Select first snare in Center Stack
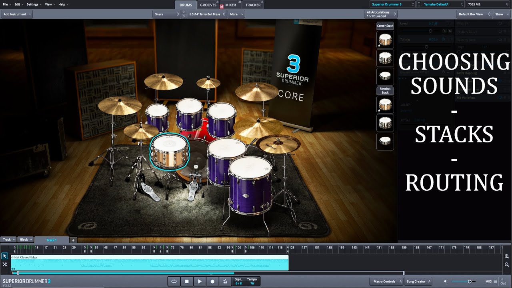The height and width of the screenshot is (288, 512). [x=385, y=40]
